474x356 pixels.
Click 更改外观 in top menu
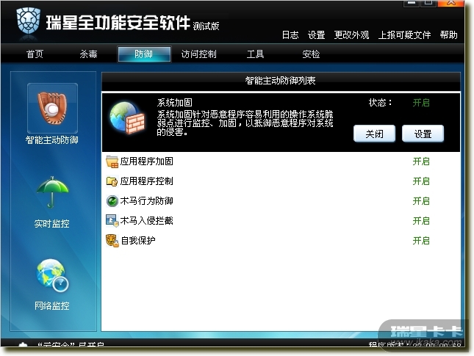(351, 35)
